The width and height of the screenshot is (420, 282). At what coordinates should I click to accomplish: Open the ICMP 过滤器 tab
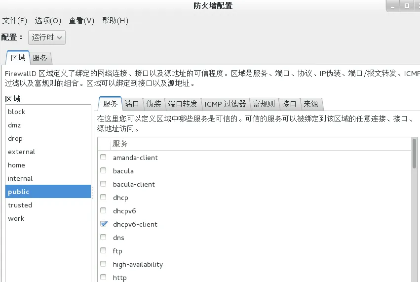[225, 104]
